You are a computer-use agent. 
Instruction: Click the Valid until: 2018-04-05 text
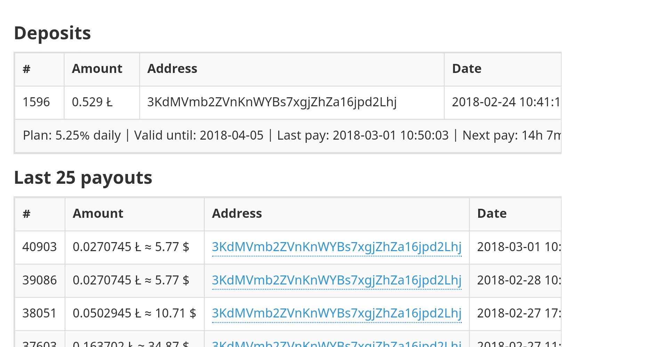tap(199, 135)
